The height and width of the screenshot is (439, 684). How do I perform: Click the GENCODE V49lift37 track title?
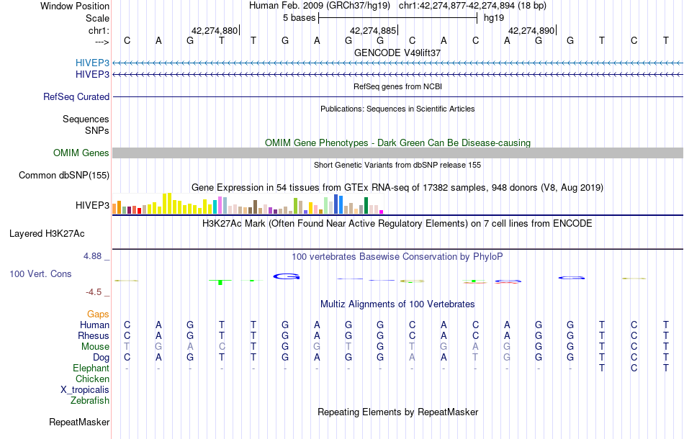click(x=397, y=53)
